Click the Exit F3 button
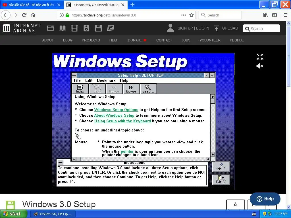This screenshot has height=218, width=291. (x=221, y=180)
